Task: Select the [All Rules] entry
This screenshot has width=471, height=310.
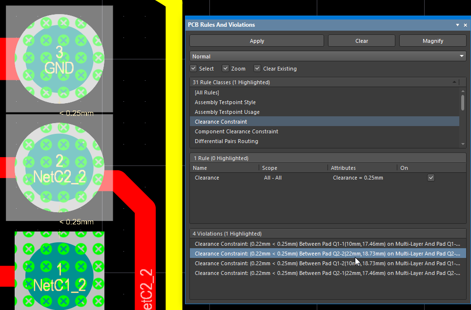Action: (x=207, y=92)
